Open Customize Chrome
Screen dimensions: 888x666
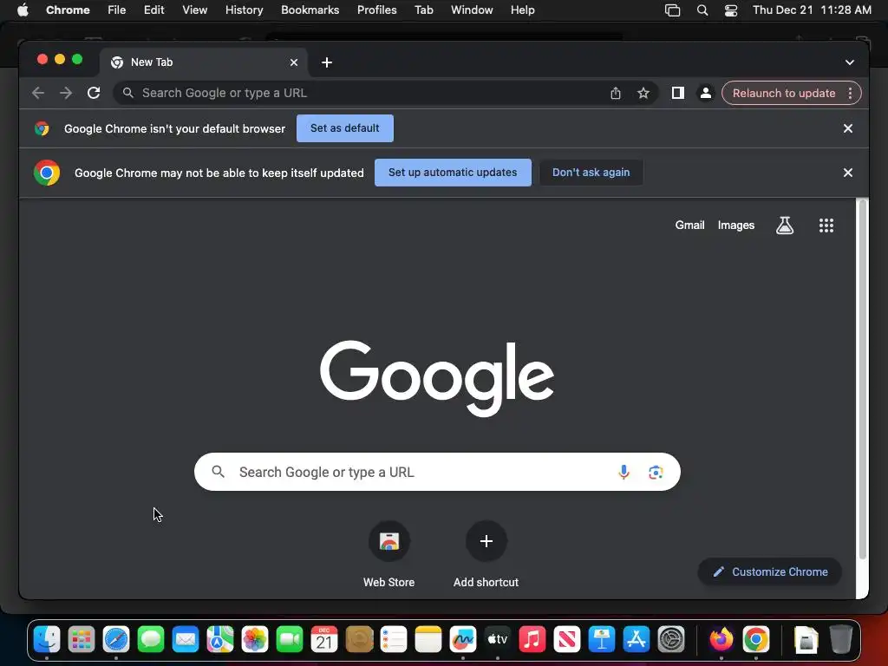[x=770, y=572]
